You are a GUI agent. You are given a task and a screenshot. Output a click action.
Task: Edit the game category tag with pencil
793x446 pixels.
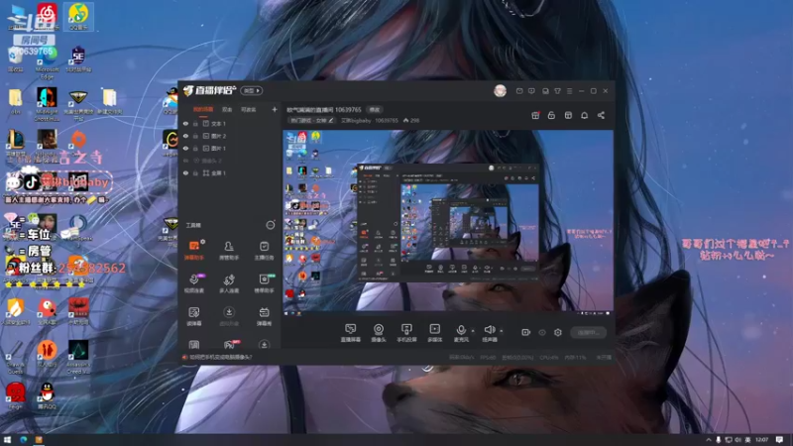[x=331, y=120]
